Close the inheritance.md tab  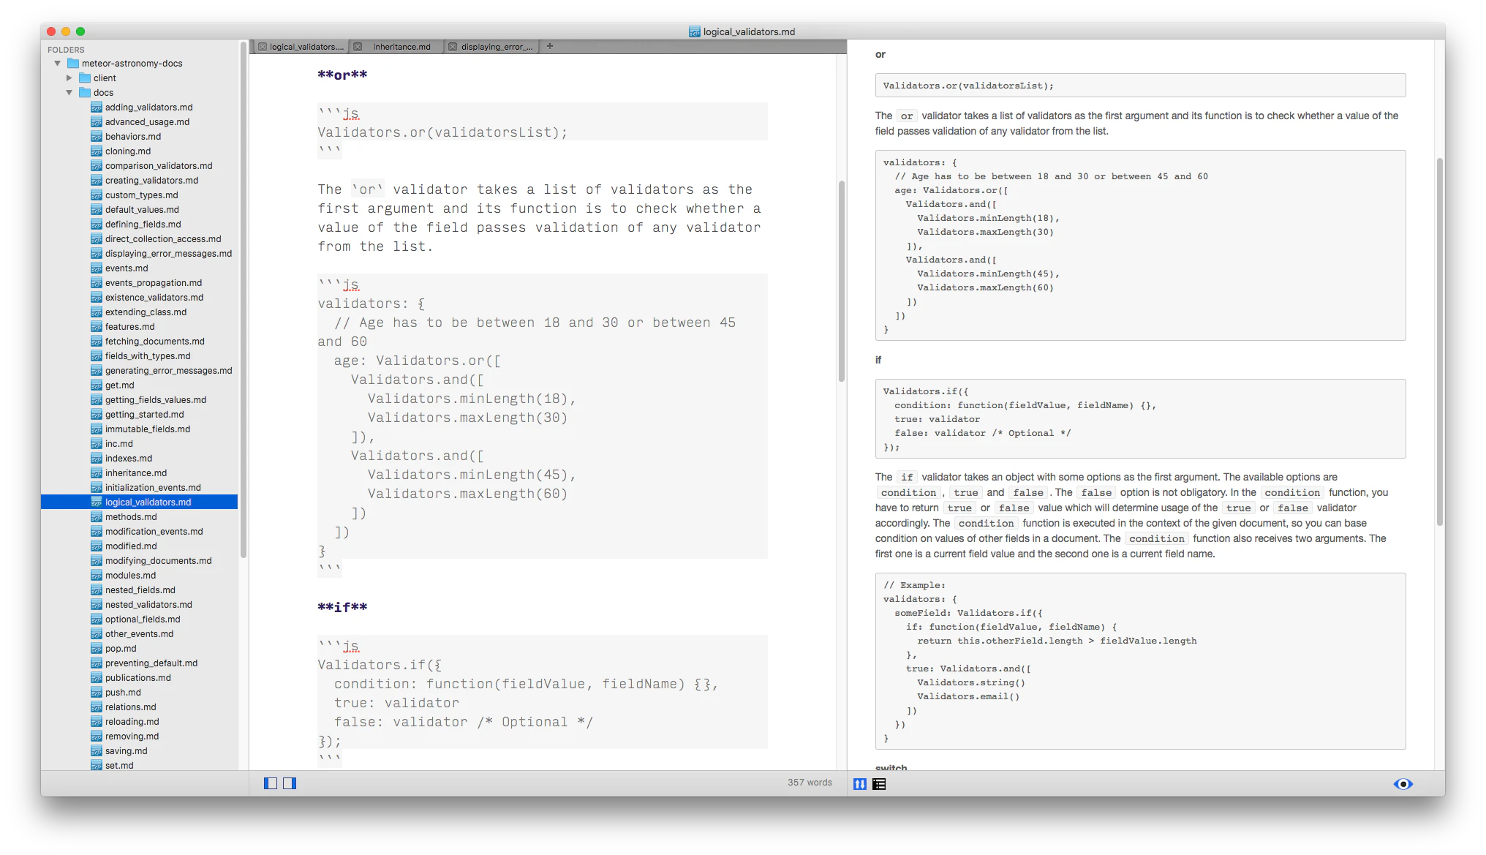(358, 47)
